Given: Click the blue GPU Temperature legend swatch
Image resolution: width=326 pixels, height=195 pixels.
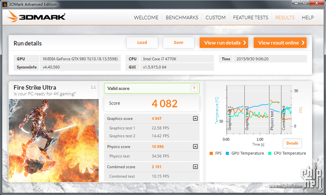Looking at the screenshot, I should 227,153.
